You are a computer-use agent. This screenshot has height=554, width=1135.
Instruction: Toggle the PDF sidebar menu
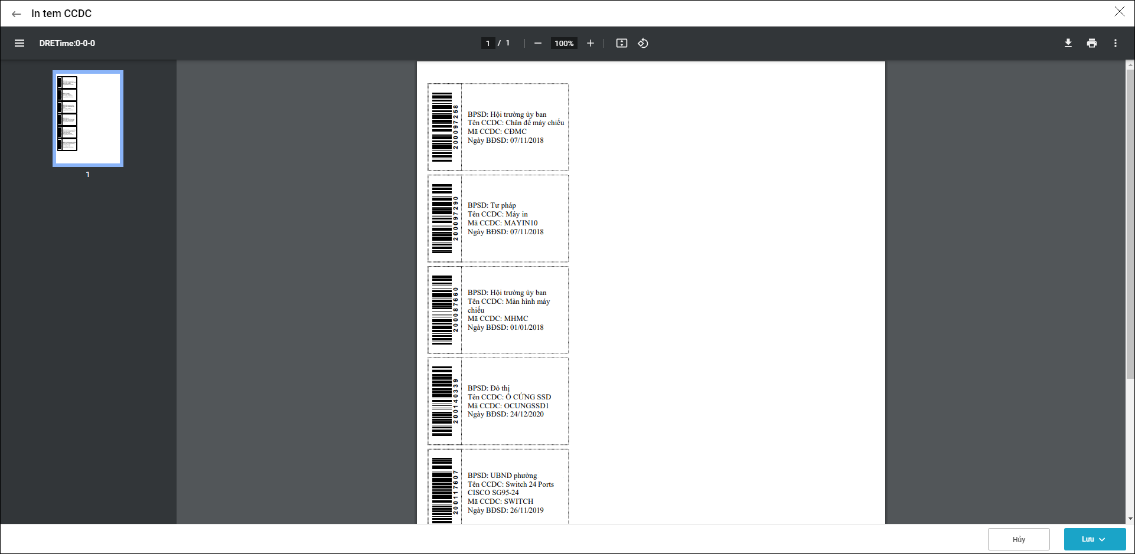pos(19,43)
